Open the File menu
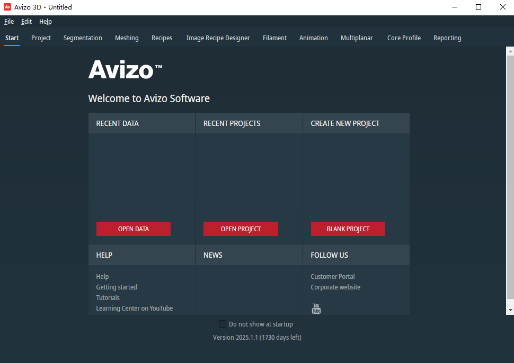Viewport: 514px width, 363px height. tap(9, 22)
